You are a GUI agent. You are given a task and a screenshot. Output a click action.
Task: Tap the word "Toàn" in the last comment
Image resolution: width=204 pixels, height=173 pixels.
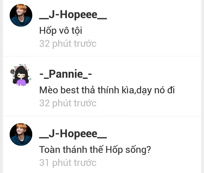point(49,149)
